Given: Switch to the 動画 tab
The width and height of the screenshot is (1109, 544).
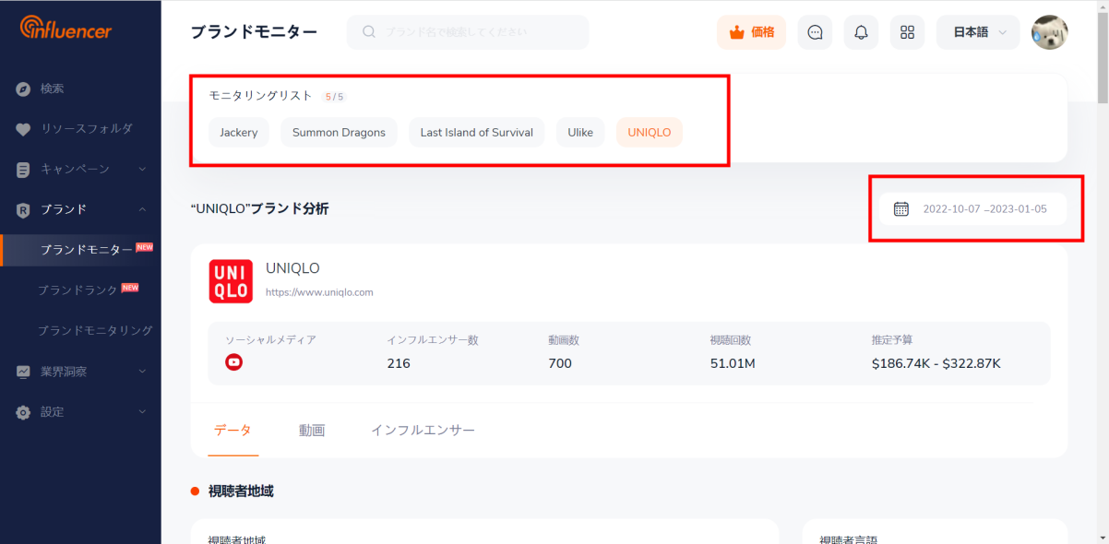Looking at the screenshot, I should click(312, 431).
